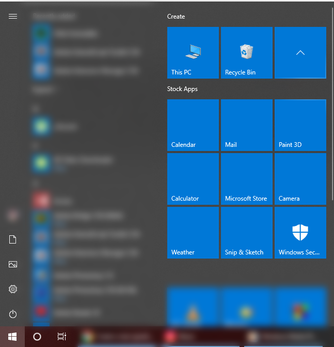Viewport: 334px width, 347px height.
Task: Open Documents from the Start sidebar
Action: pos(13,239)
